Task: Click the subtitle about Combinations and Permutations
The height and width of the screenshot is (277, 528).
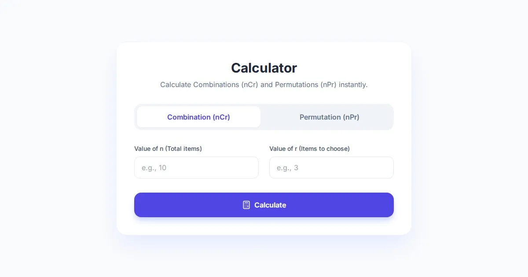Action: [264, 84]
